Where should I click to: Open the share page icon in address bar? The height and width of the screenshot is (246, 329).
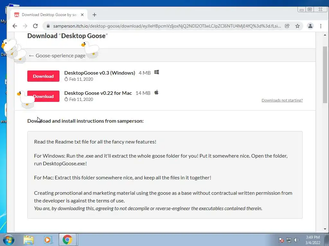click(x=287, y=26)
